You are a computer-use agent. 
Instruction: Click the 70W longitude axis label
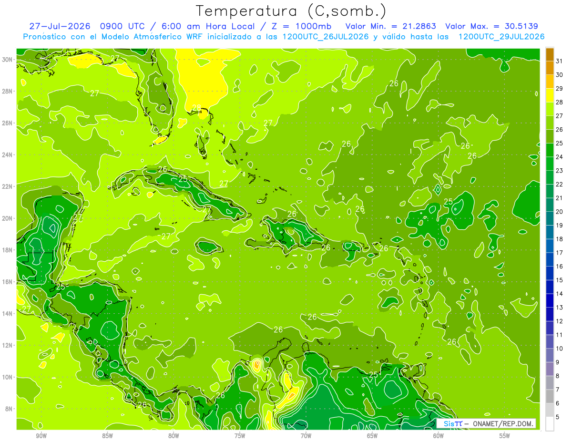click(x=306, y=436)
